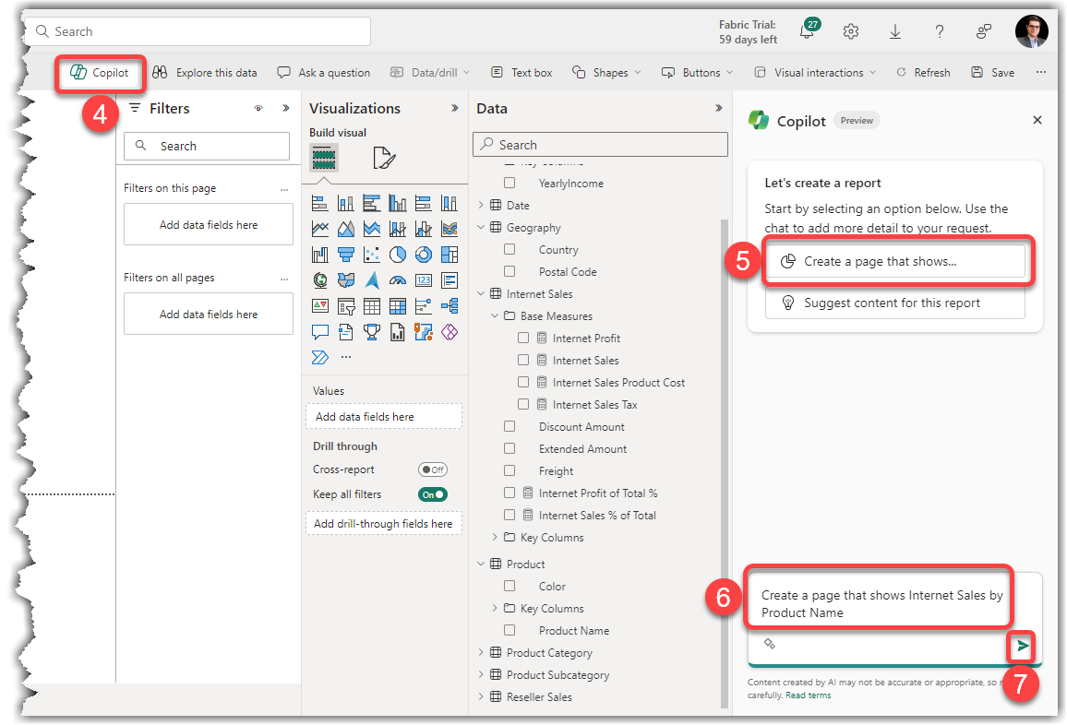The height and width of the screenshot is (725, 1067).
Task: Open the settings gear icon
Action: pos(851,31)
